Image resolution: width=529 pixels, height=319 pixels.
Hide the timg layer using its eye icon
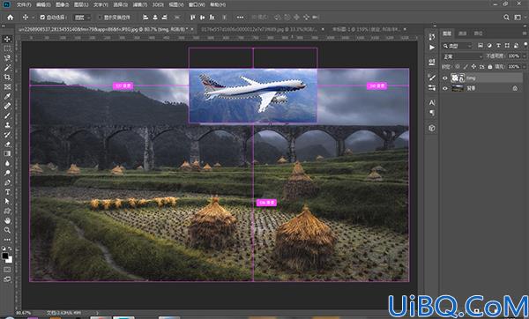(445, 78)
